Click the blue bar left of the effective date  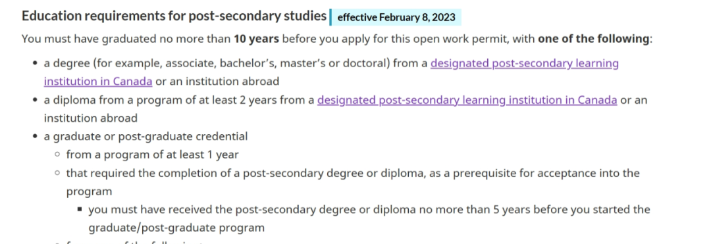click(x=331, y=18)
